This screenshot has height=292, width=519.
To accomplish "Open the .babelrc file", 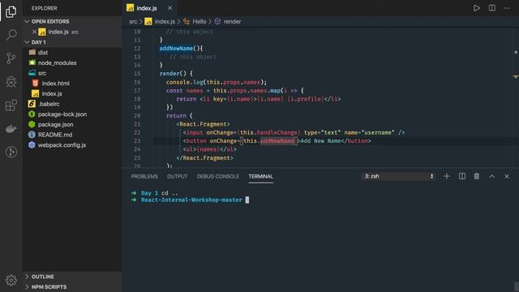I will click(x=49, y=104).
